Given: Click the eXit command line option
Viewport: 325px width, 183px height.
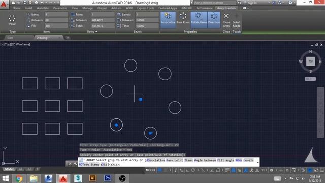Looking at the screenshot, I should click(104, 164).
